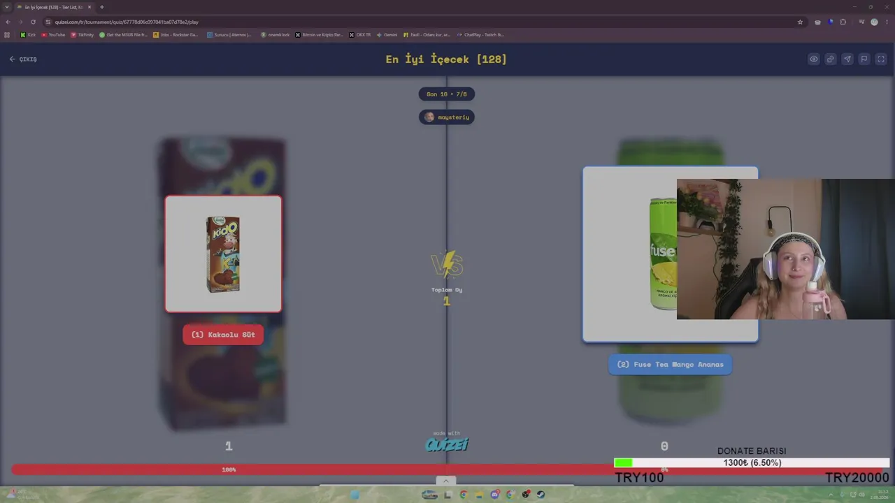Close the En İyi İçecek browser tab
Screen dimensions: 895x503
89,7
